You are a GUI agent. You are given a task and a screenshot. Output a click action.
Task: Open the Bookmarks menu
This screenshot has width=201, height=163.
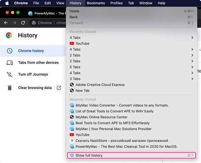coord(96,3)
